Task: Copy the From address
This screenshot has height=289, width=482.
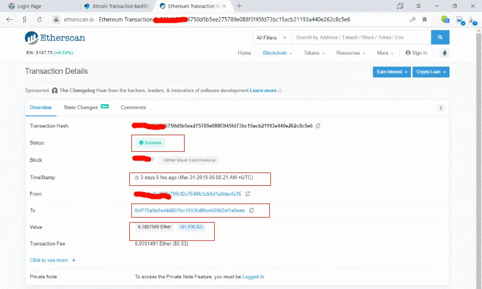Action: coord(248,194)
